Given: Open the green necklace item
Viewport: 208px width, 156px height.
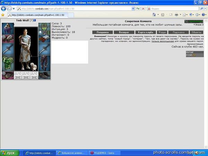Looking at the screenshot, I should pyautogui.click(x=44, y=28).
